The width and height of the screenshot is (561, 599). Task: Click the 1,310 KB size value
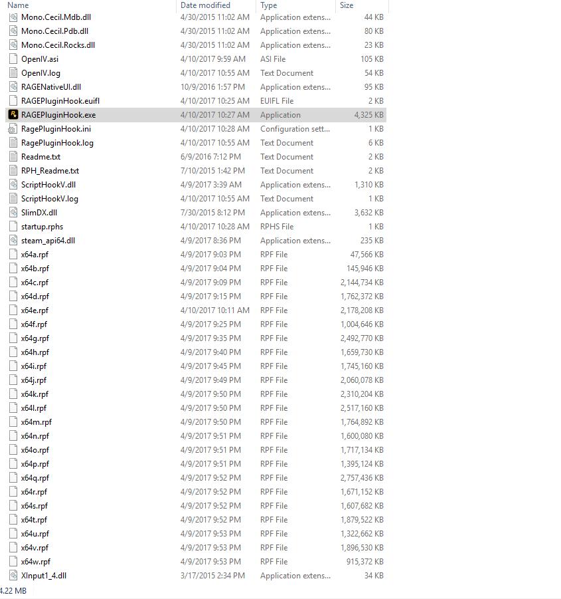click(x=368, y=185)
